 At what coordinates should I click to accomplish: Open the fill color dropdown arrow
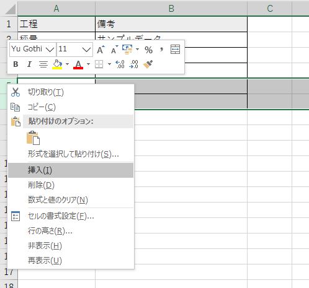point(67,64)
